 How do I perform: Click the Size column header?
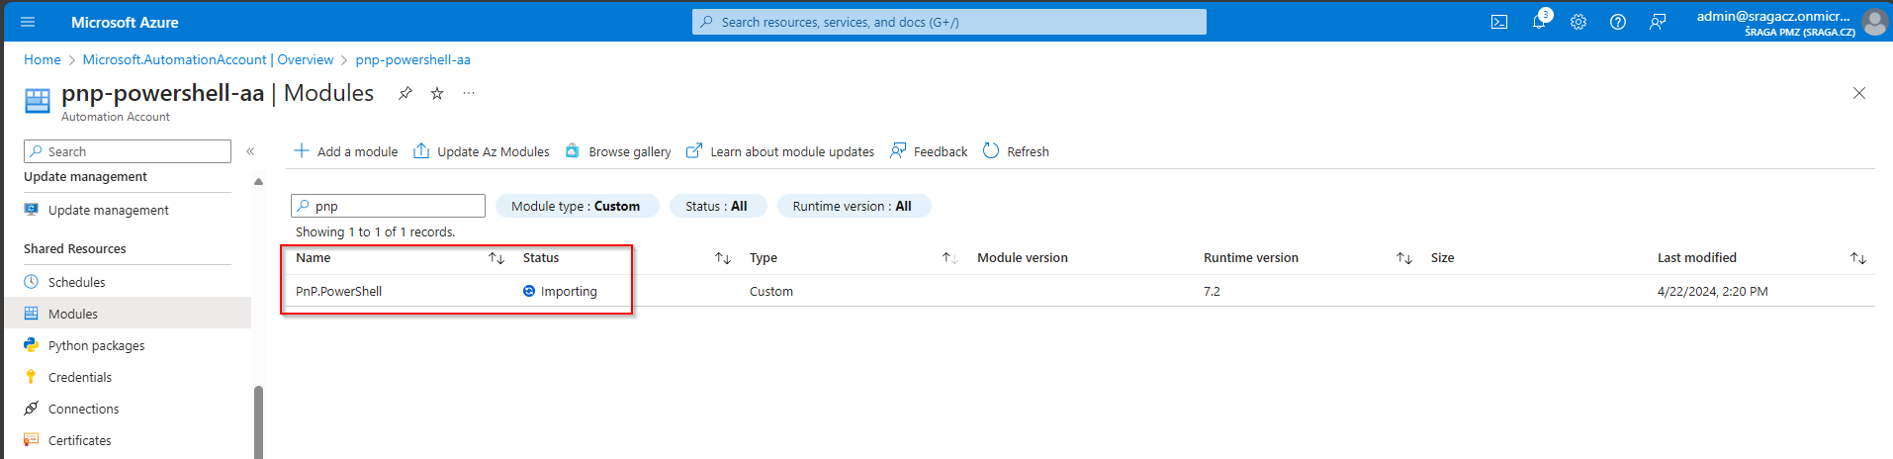coord(1442,258)
